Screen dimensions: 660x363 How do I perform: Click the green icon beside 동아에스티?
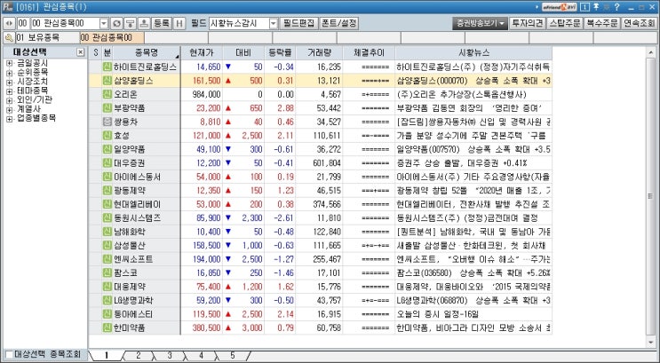(107, 314)
